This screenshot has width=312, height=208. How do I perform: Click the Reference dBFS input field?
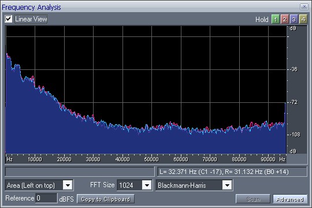(x=46, y=198)
